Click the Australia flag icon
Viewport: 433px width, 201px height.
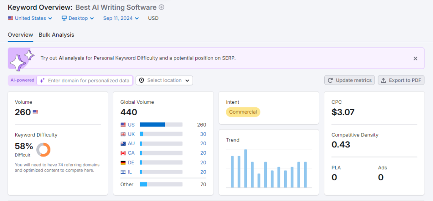(x=123, y=144)
